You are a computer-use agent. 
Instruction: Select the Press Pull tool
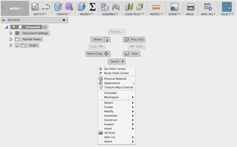(x=134, y=39)
